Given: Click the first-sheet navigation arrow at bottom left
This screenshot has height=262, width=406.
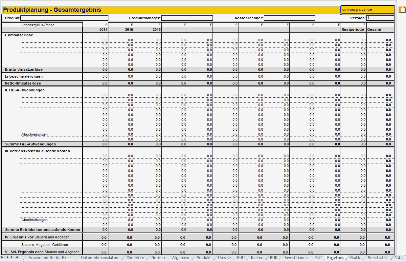Looking at the screenshot, I should tap(2, 258).
